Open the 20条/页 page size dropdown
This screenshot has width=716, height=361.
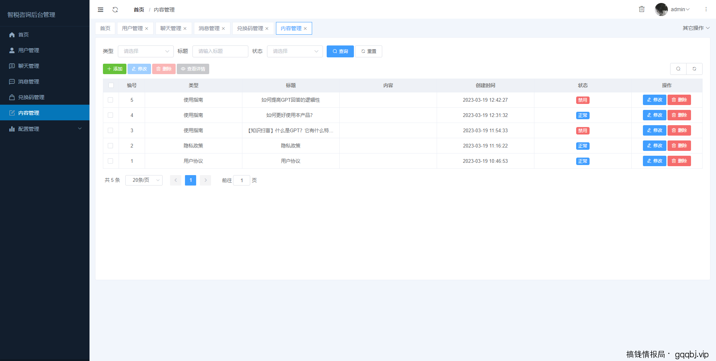tap(144, 180)
